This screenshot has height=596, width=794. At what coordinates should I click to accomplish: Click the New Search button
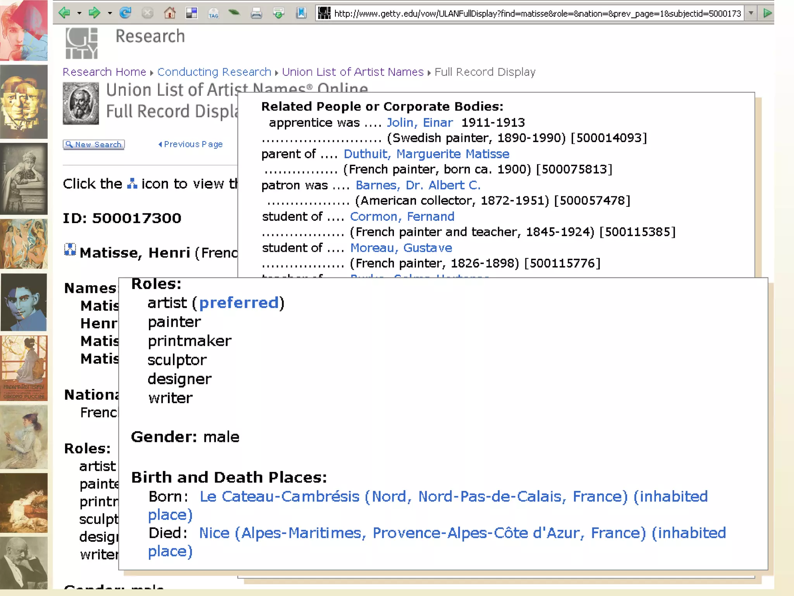tap(93, 144)
